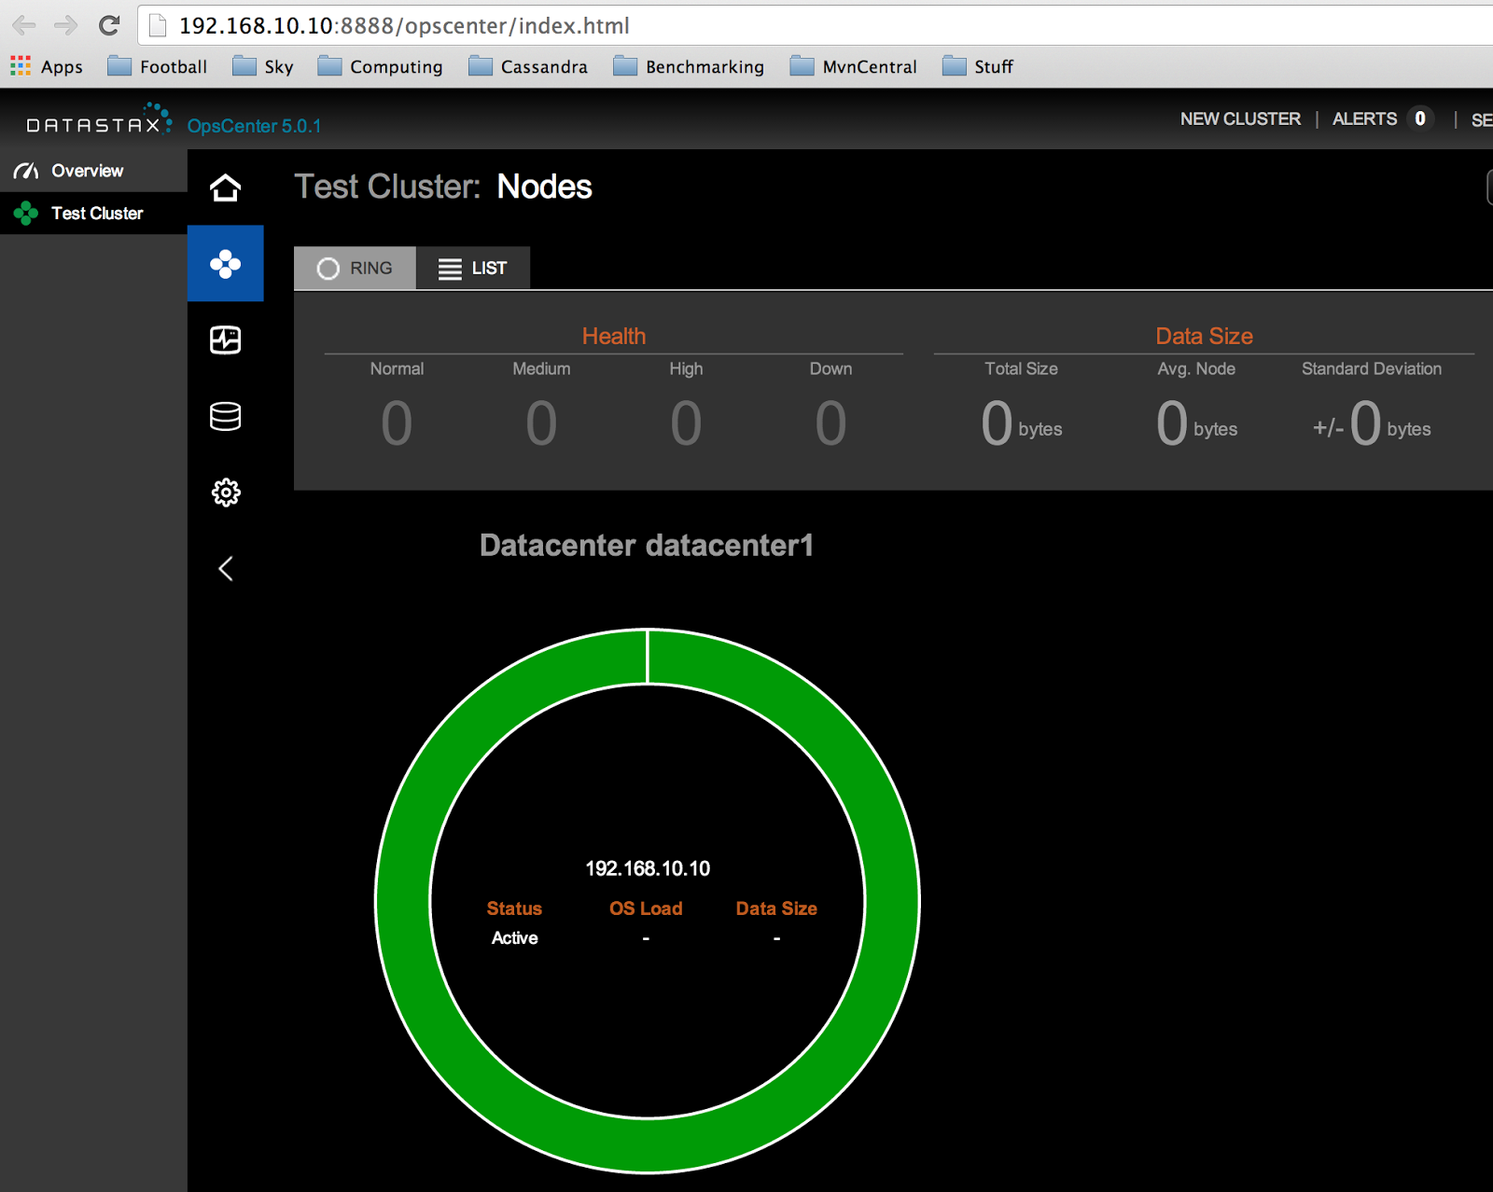Viewport: 1493px width, 1192px height.
Task: Click the Avg. Node label
Action: tap(1196, 368)
